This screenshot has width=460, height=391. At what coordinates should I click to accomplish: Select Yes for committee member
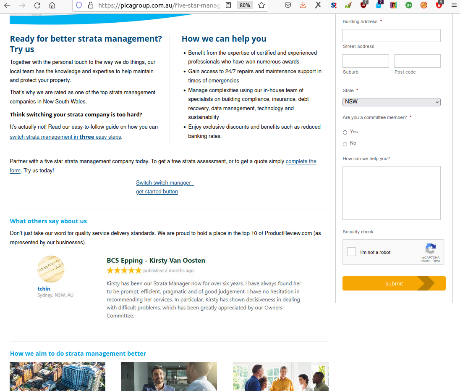coord(345,132)
